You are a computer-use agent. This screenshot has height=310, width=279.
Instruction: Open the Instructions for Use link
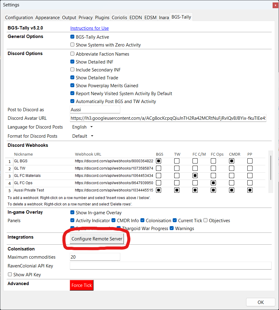89,28
